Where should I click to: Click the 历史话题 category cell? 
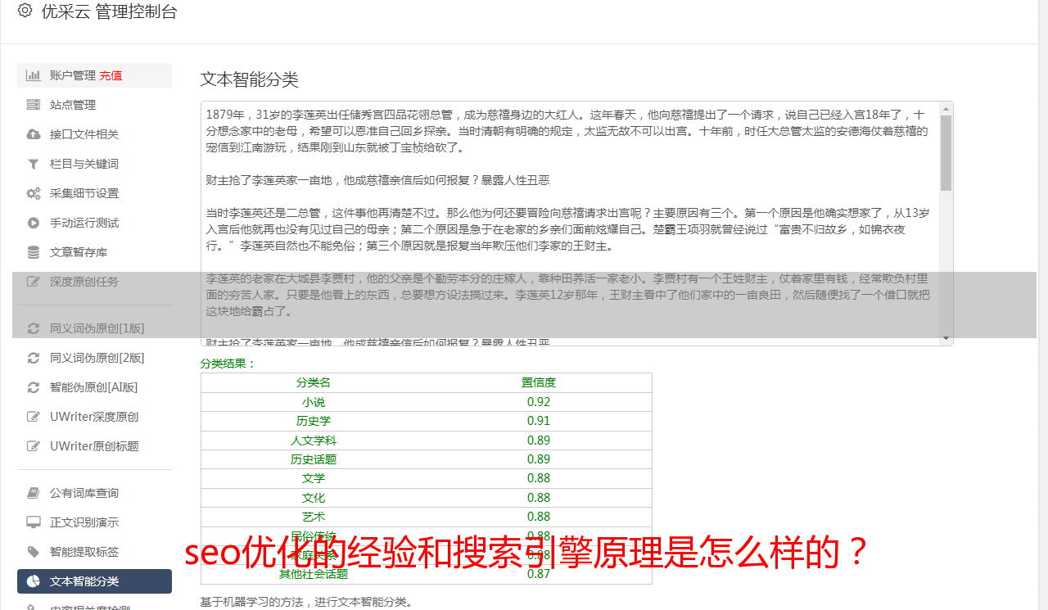click(x=314, y=459)
